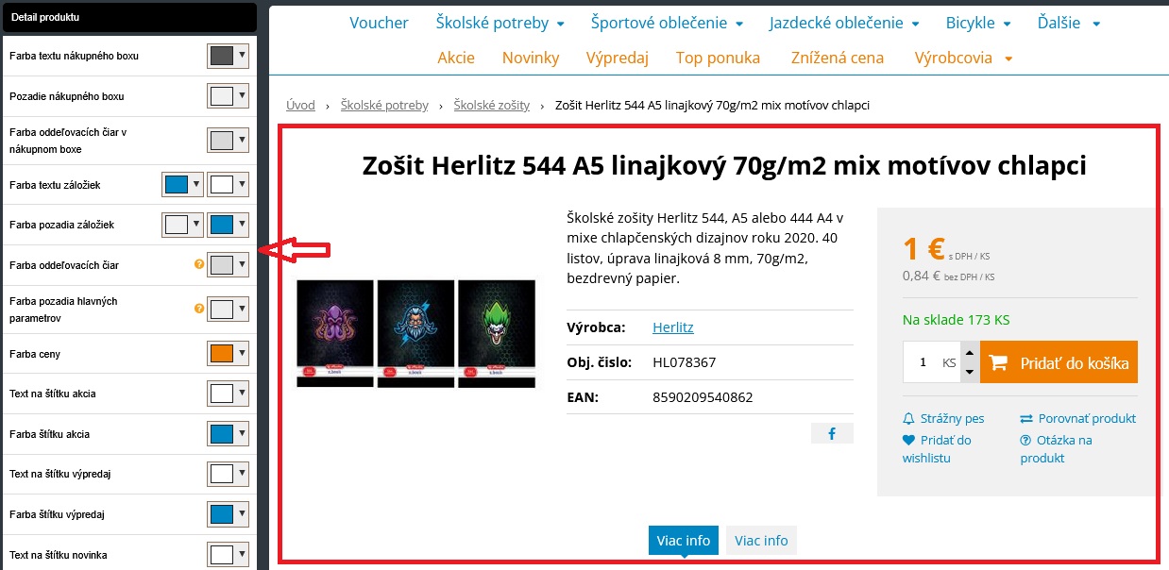This screenshot has width=1169, height=570.
Task: Click the product title heading text
Action: pos(724,166)
